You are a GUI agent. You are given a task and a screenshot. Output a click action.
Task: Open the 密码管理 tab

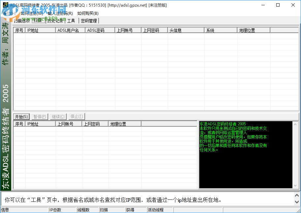click(88, 20)
